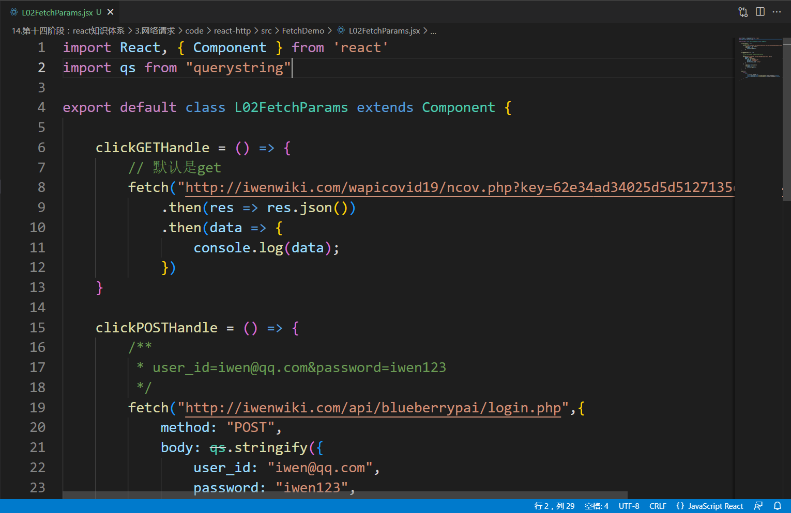Screen dimensions: 791x513
Task: Open notifications bell in status bar
Action: coord(777,506)
